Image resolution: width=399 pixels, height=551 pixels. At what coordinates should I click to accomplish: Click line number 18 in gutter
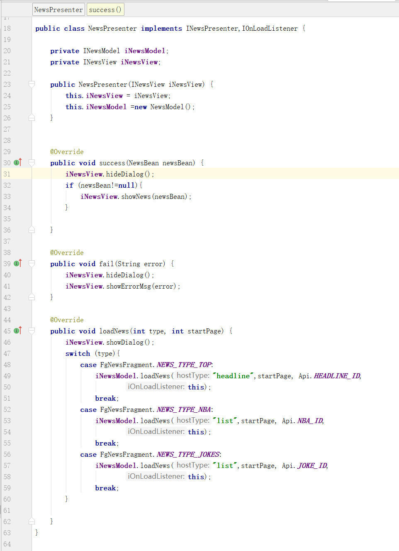click(x=7, y=28)
